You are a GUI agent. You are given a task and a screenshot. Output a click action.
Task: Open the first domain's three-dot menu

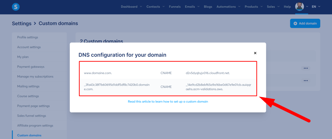pyautogui.click(x=306, y=68)
